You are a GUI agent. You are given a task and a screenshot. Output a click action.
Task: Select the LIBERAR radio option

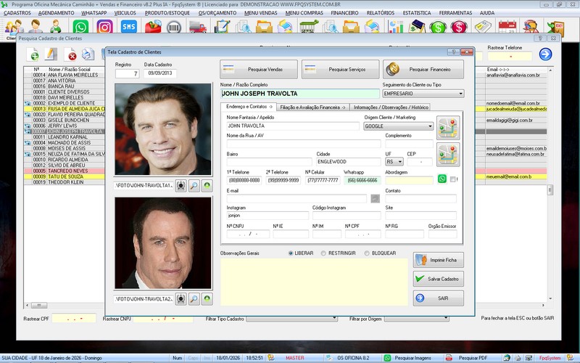[291, 253]
